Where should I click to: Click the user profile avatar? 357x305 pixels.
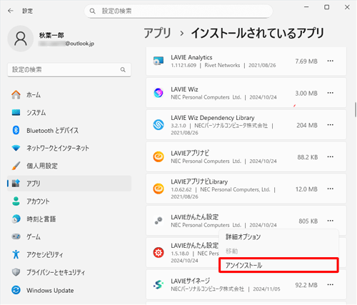pos(21,39)
